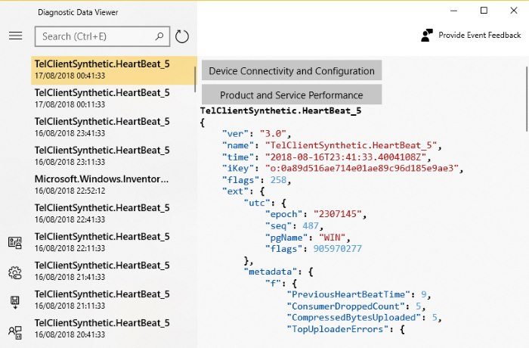Open the hamburger navigation menu
529x348 pixels.
tap(15, 36)
